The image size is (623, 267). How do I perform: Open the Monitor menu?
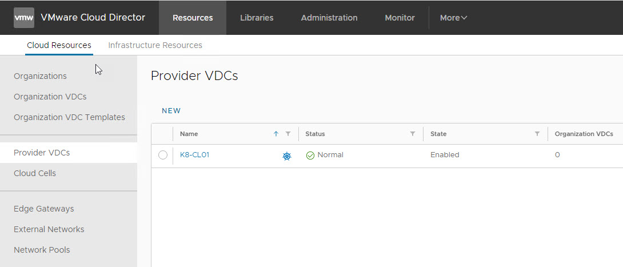pyautogui.click(x=400, y=18)
